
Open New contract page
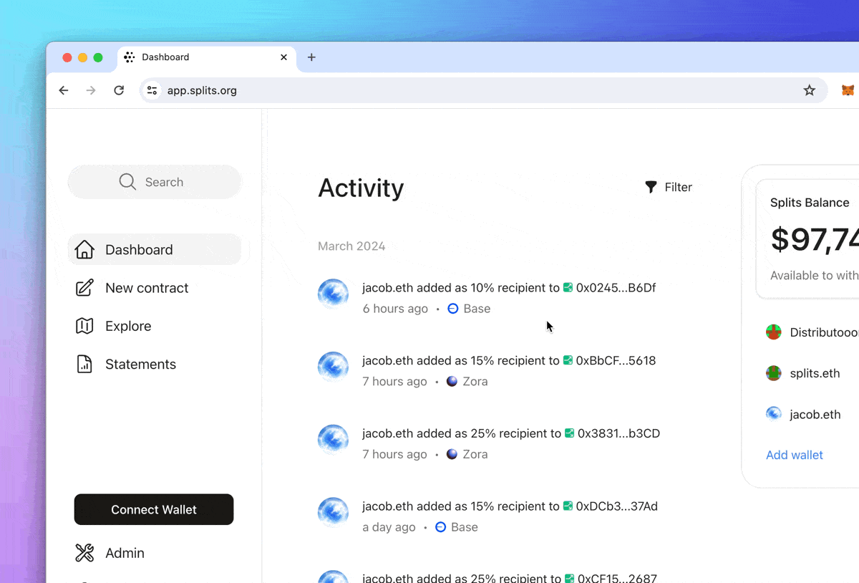click(132, 288)
